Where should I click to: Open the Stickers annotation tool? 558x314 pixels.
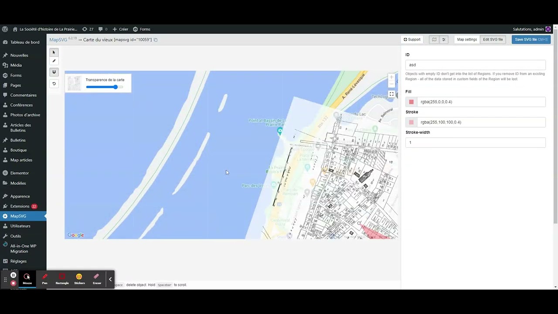(79, 279)
